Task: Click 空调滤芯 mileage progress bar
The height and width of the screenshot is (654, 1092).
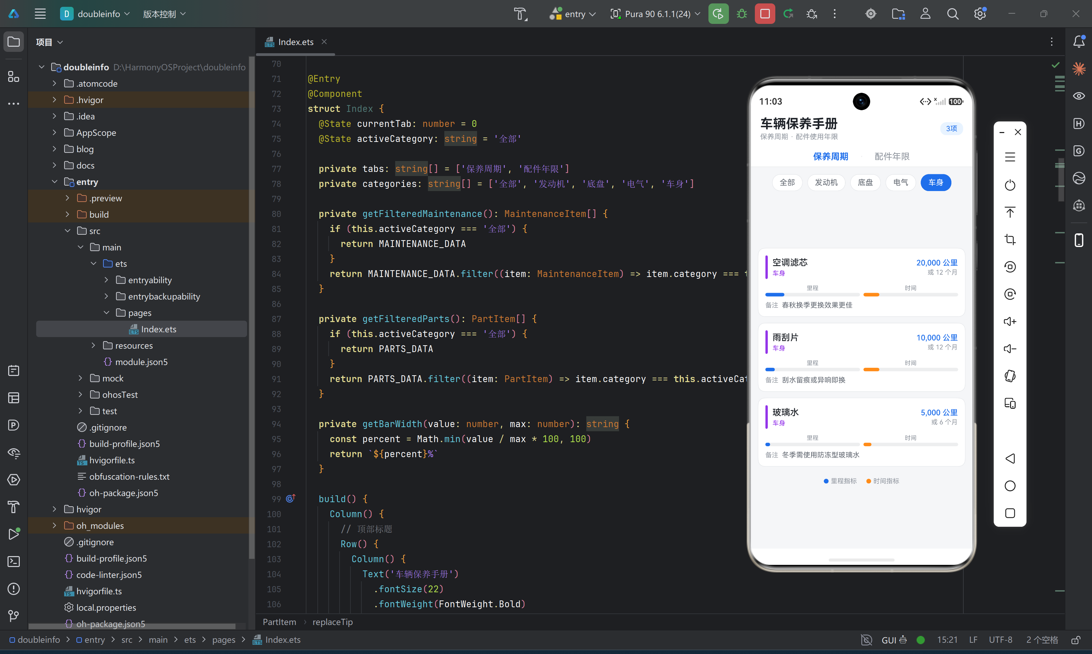Action: click(812, 294)
